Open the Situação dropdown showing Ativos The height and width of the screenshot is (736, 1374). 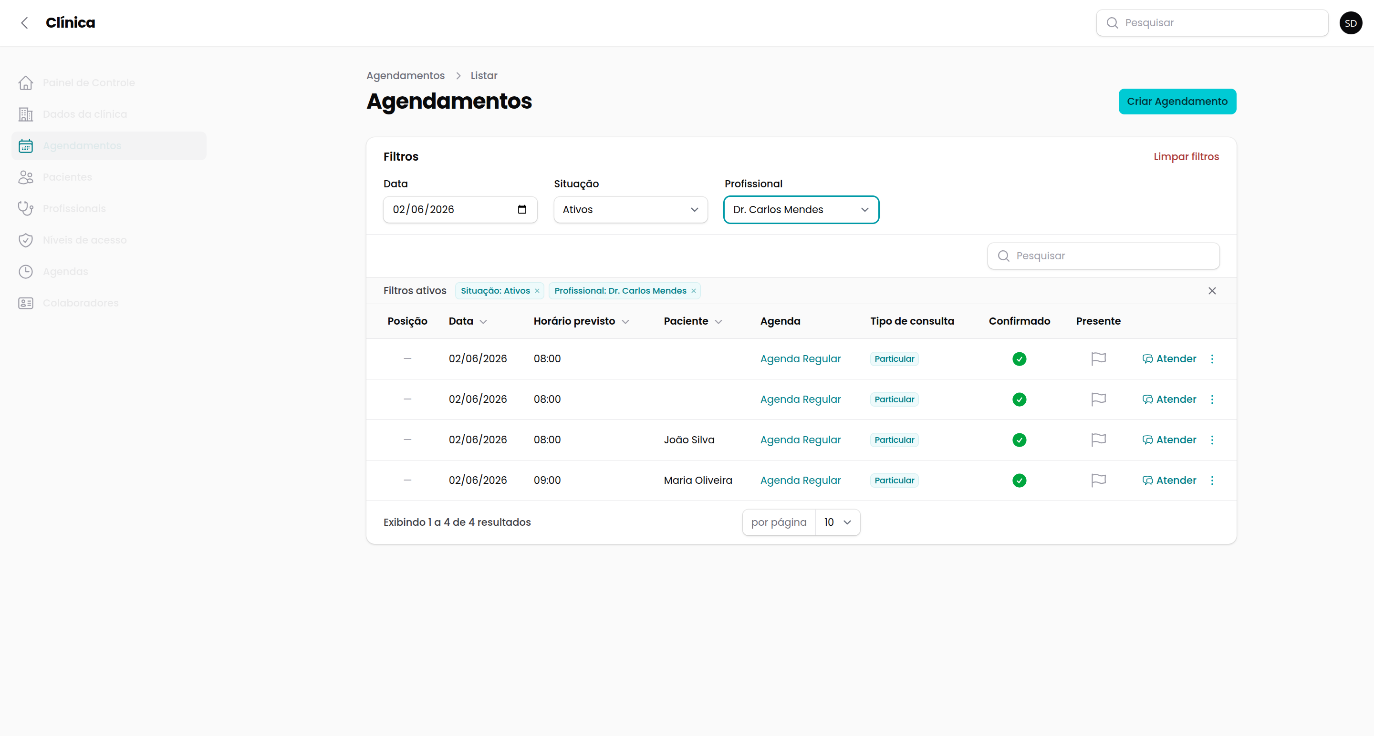(630, 209)
